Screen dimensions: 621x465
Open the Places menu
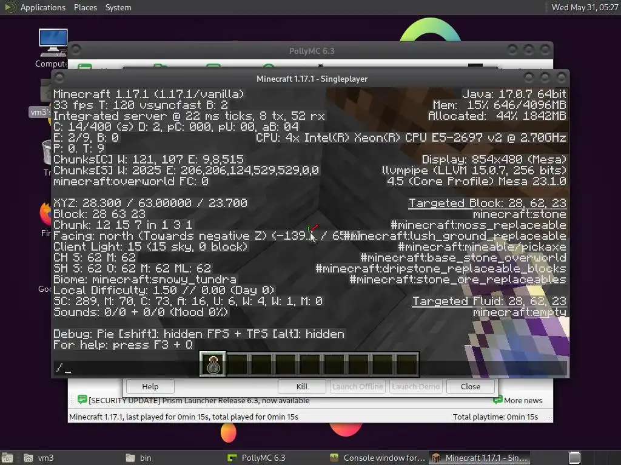[x=85, y=7]
